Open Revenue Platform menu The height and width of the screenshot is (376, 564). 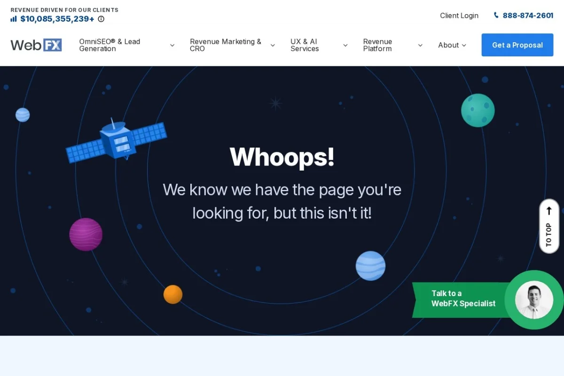[377, 45]
